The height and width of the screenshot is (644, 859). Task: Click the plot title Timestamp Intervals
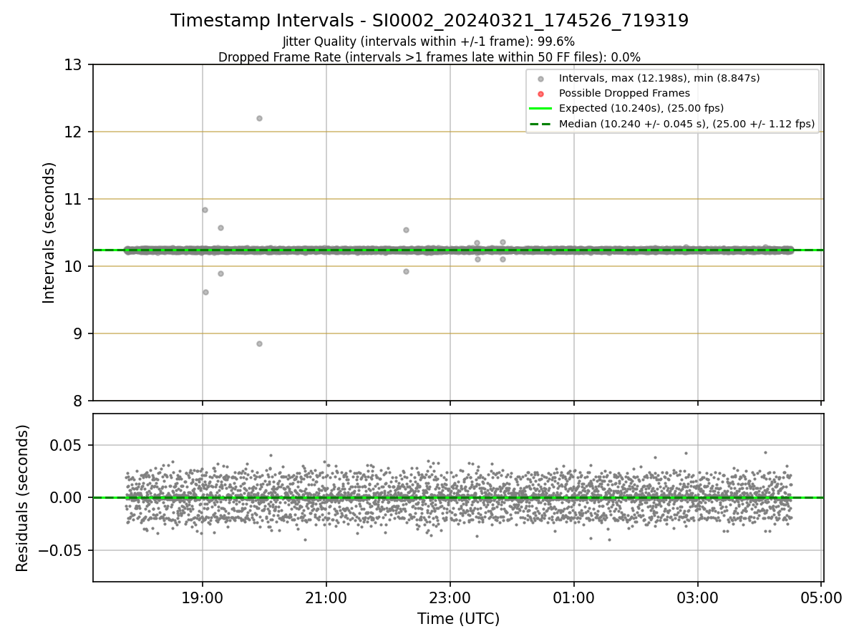429,21
